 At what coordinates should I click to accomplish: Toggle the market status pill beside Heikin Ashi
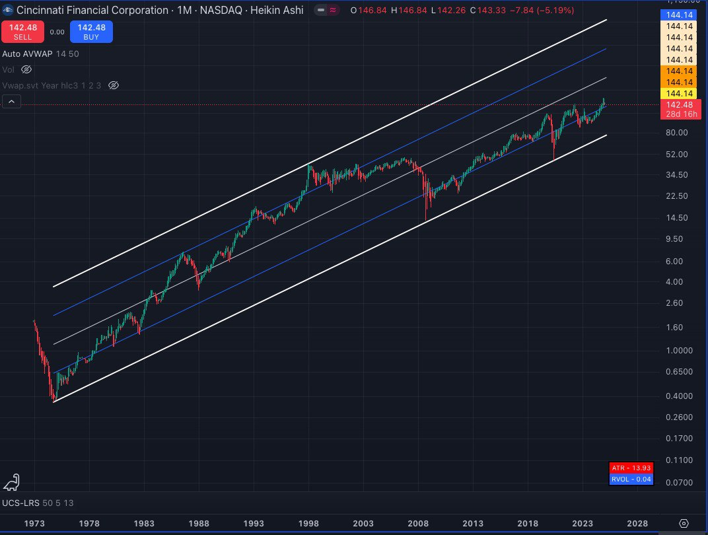(x=326, y=11)
